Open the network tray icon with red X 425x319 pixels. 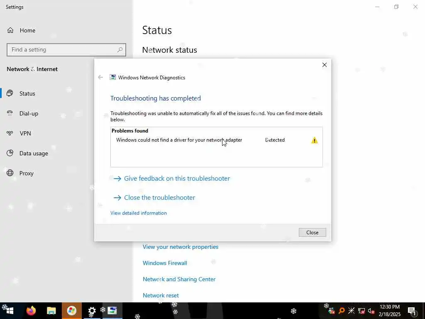pyautogui.click(x=361, y=311)
